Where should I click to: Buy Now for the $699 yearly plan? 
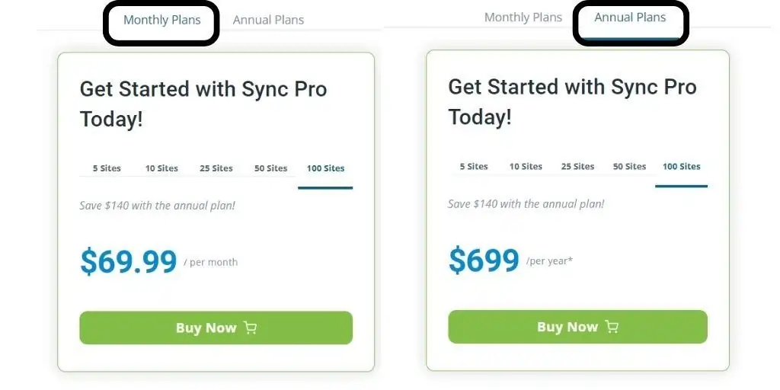577,327
